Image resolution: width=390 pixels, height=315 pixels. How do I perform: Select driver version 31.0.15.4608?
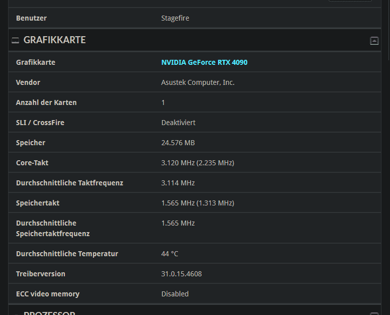coord(181,274)
